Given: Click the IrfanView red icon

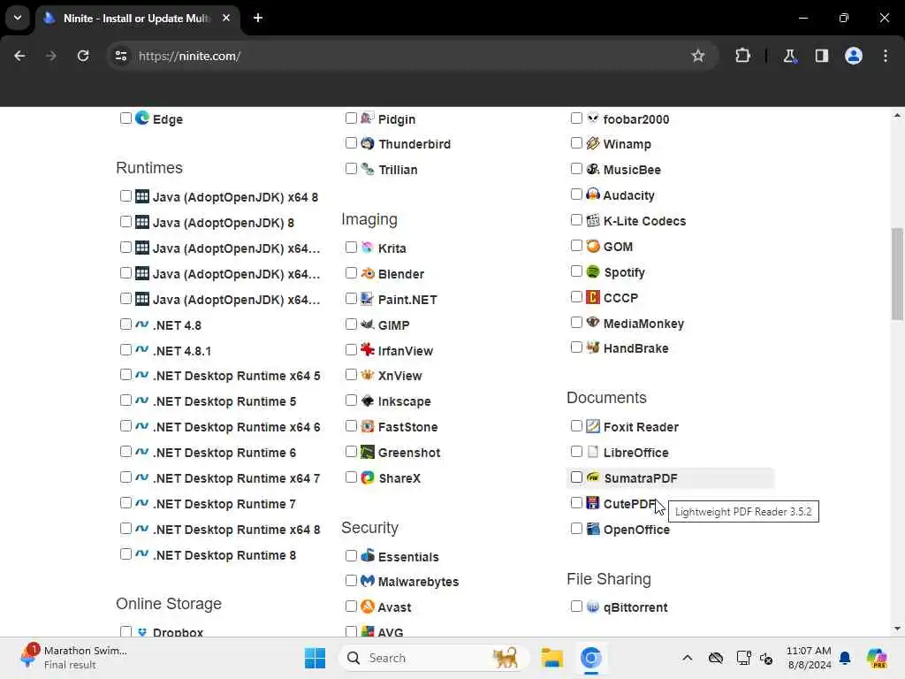Looking at the screenshot, I should (368, 350).
